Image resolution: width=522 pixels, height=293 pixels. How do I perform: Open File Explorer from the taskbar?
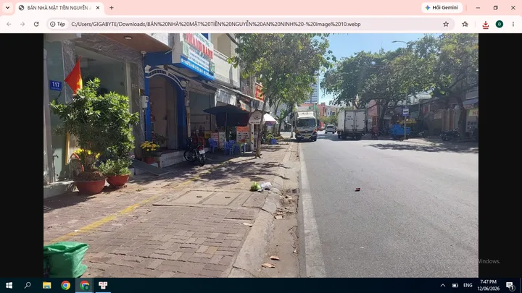[x=46, y=285]
